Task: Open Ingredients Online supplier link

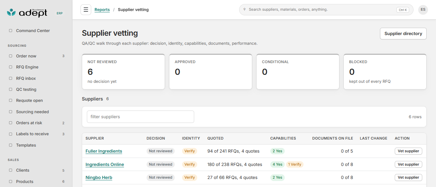Action: pyautogui.click(x=105, y=164)
